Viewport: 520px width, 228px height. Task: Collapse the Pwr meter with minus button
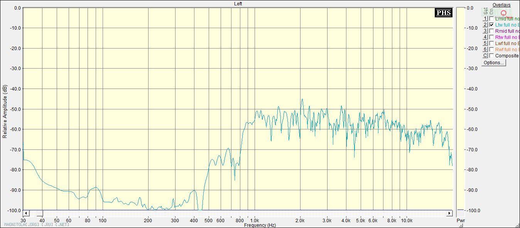point(460,210)
